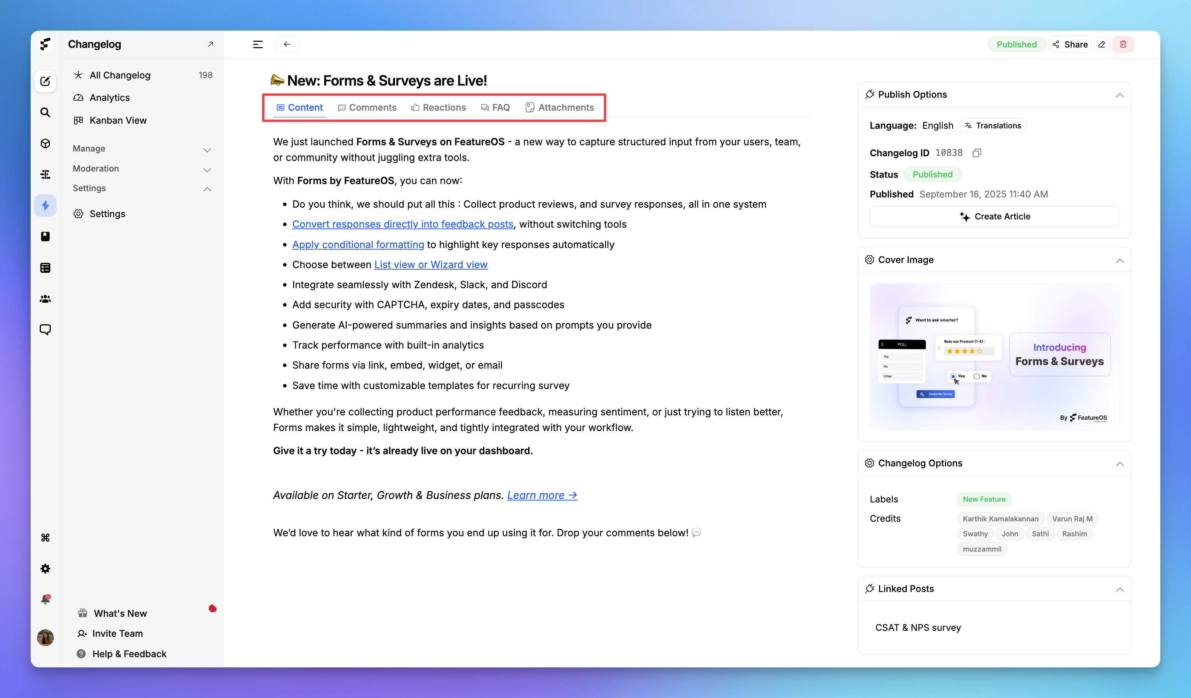1191x698 pixels.
Task: Click the Translations button
Action: click(992, 125)
